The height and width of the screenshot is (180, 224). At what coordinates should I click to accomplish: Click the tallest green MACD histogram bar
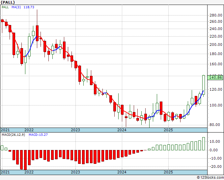(204, 144)
